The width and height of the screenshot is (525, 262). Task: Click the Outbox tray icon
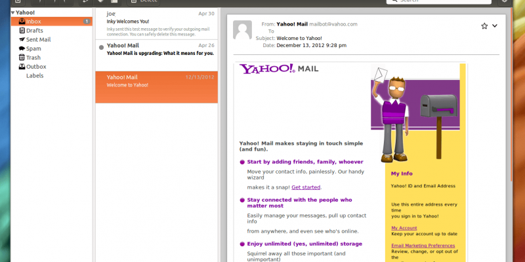pos(22,67)
